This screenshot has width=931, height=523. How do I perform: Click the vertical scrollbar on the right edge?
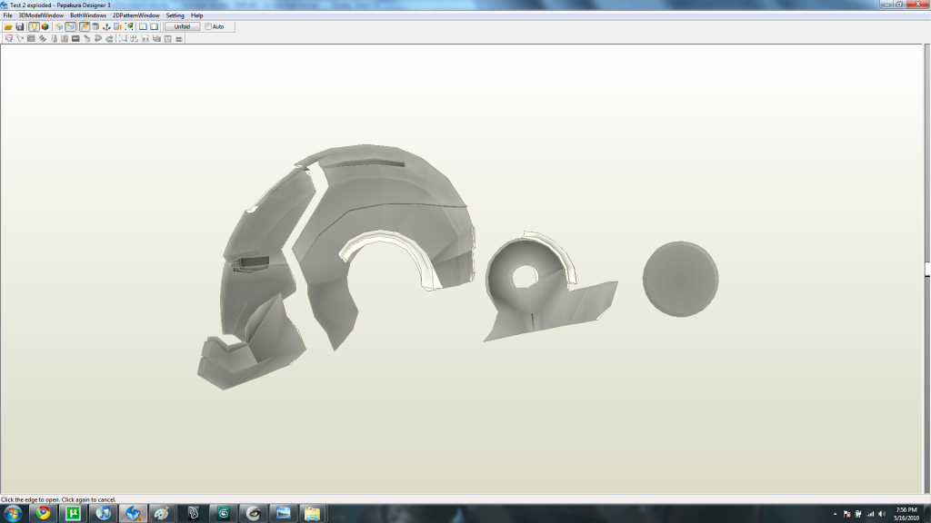[926, 268]
